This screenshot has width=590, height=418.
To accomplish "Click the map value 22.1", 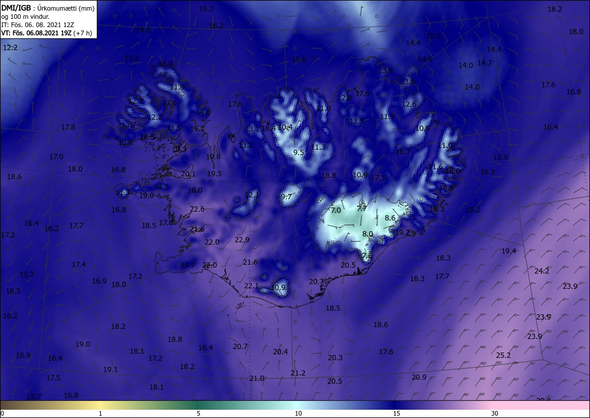I will click(x=251, y=286).
